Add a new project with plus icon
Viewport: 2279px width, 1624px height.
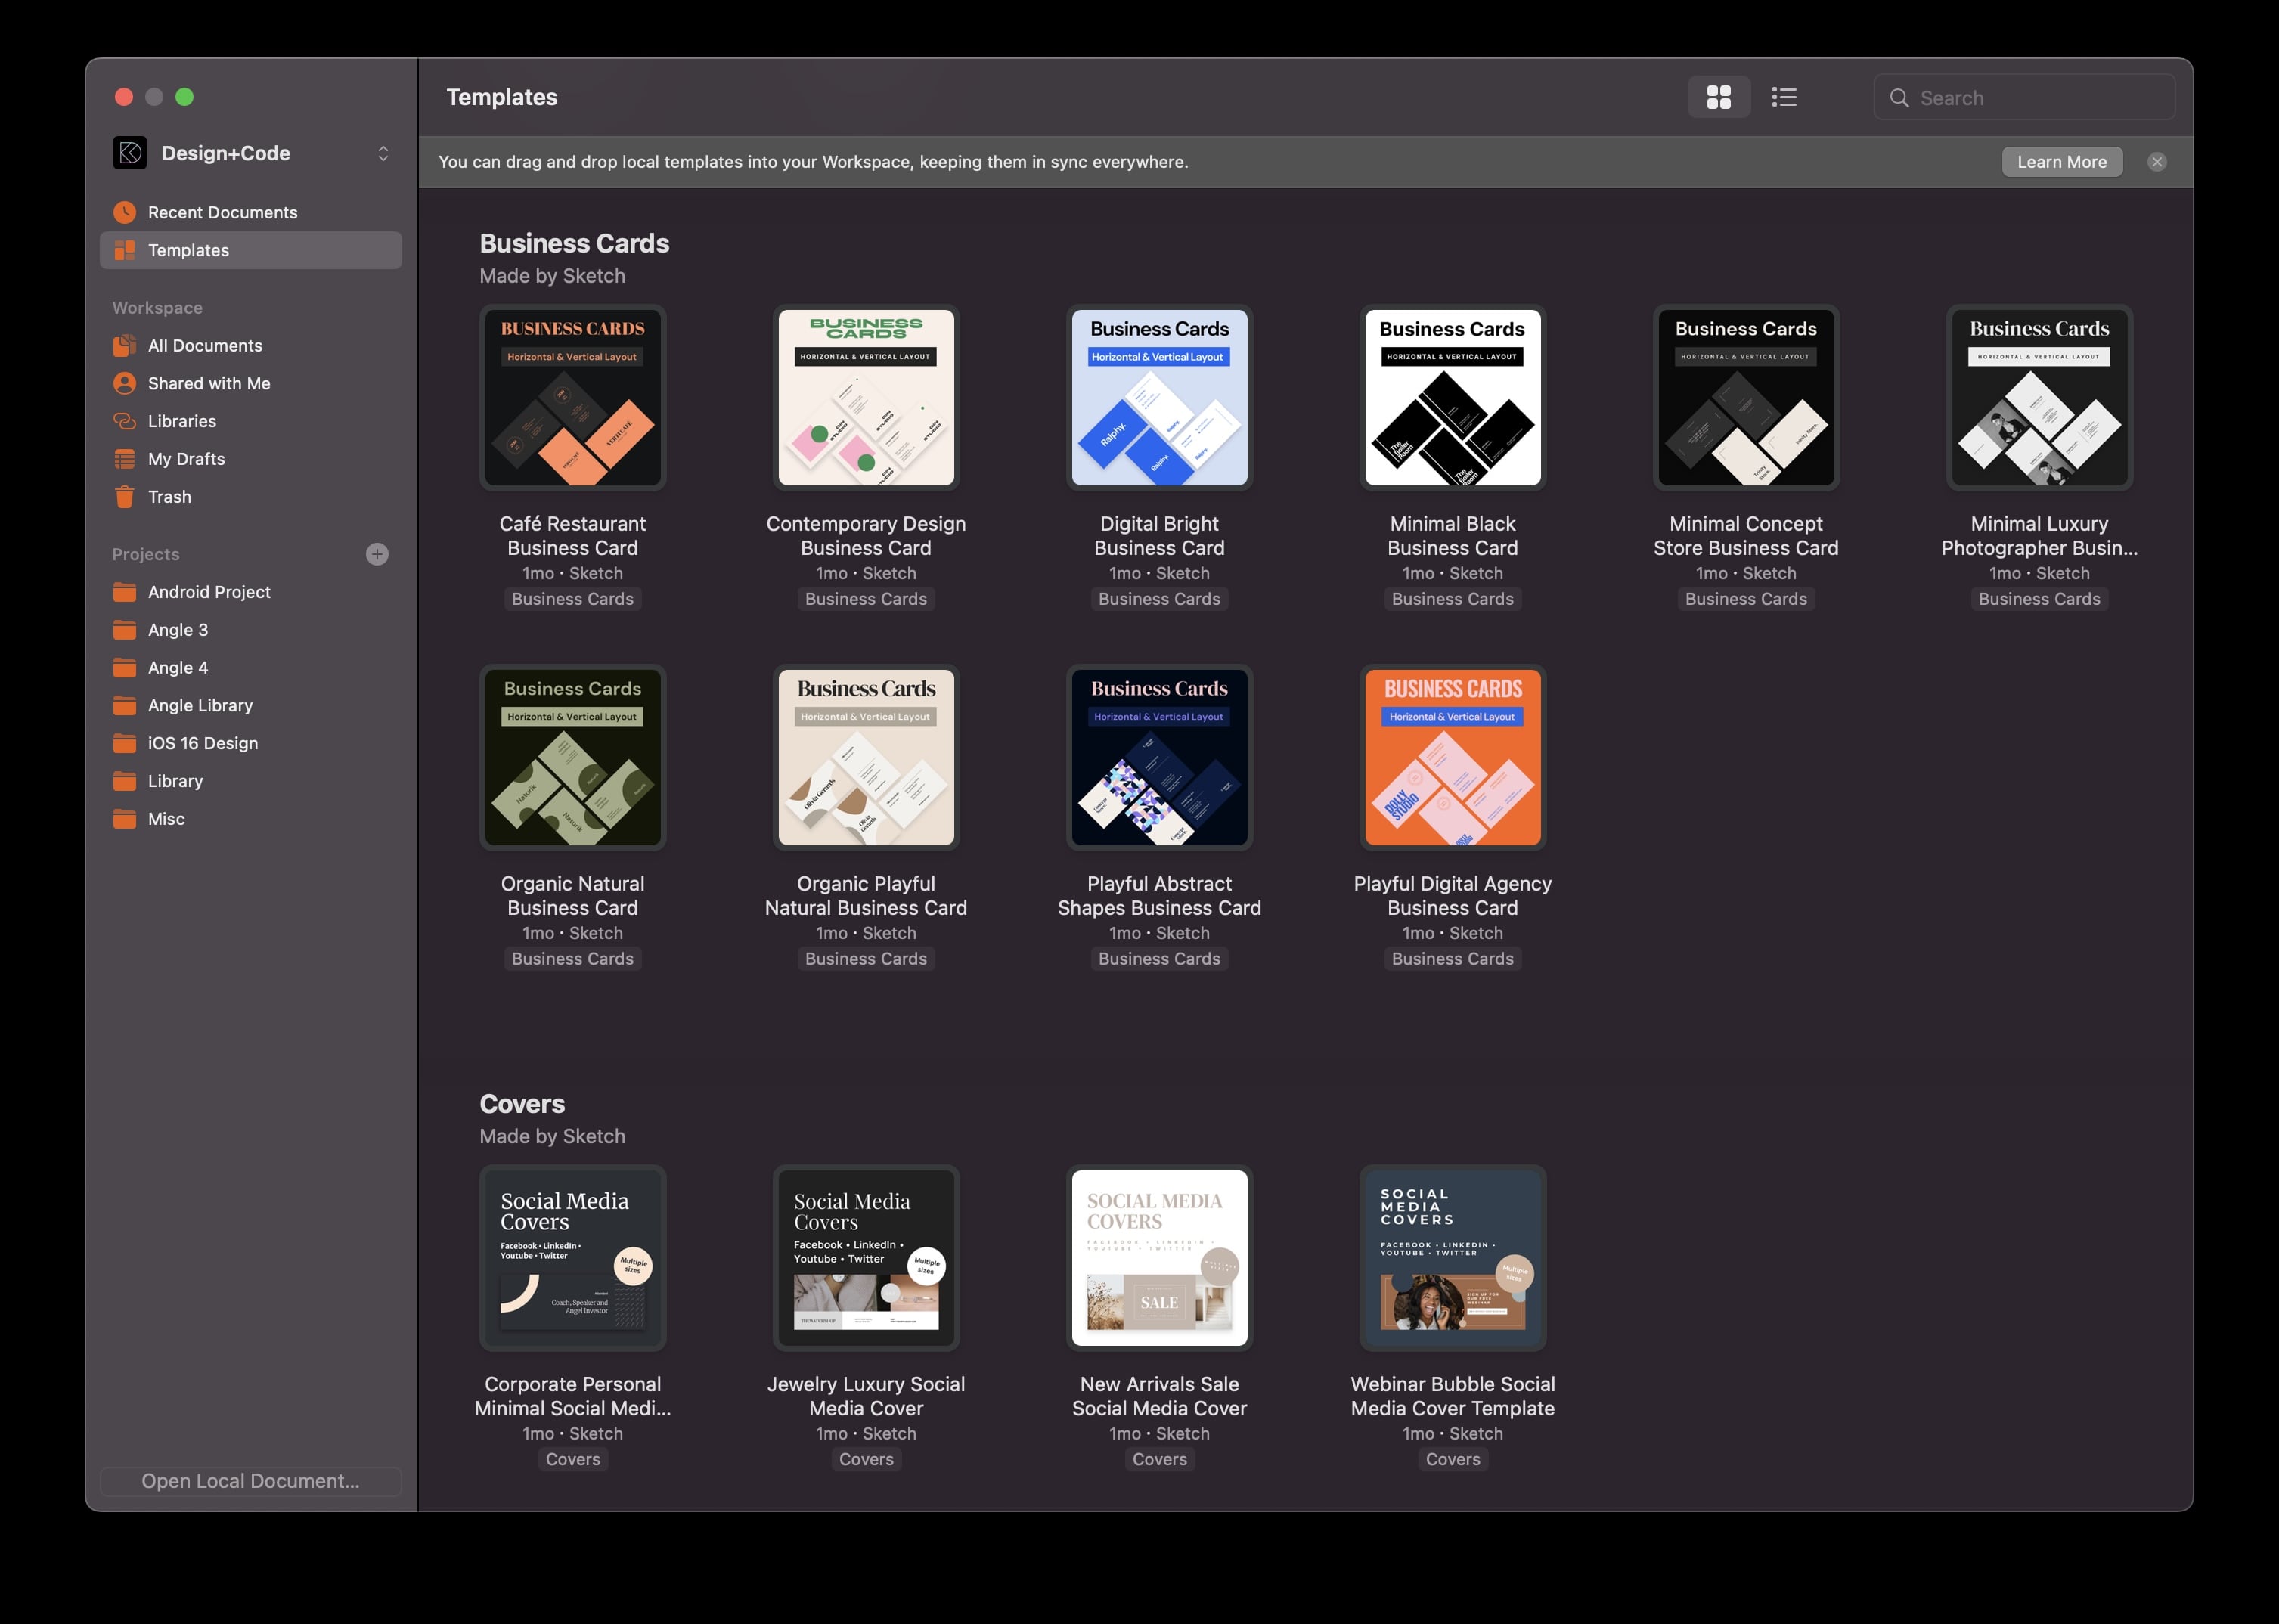tap(377, 554)
